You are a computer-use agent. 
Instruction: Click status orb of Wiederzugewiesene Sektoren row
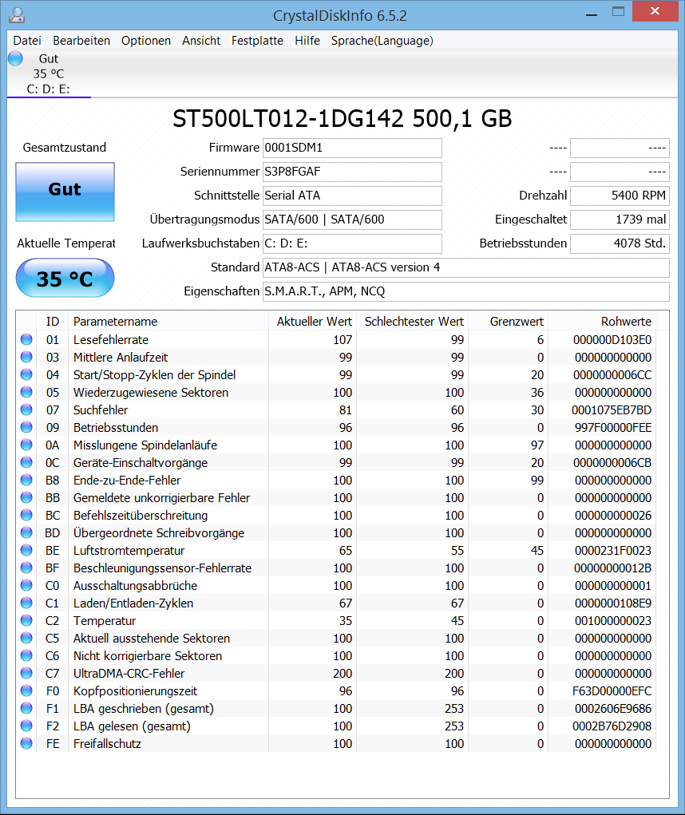[26, 392]
